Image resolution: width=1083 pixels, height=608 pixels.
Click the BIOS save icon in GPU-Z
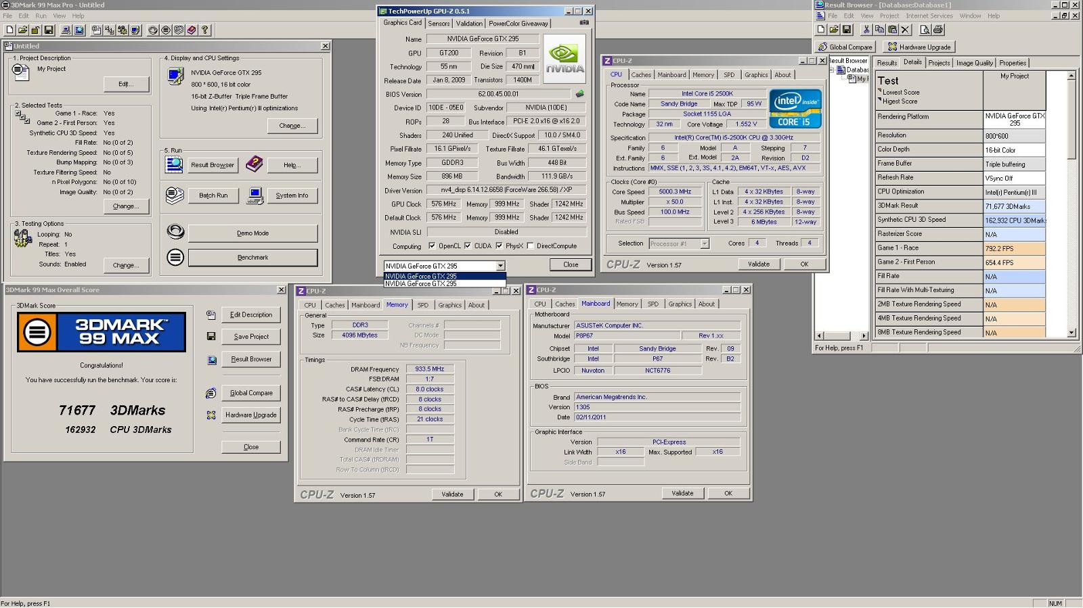tap(579, 94)
